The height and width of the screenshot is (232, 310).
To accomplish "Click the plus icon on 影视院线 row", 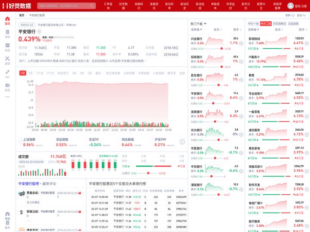I will [x=307, y=43].
